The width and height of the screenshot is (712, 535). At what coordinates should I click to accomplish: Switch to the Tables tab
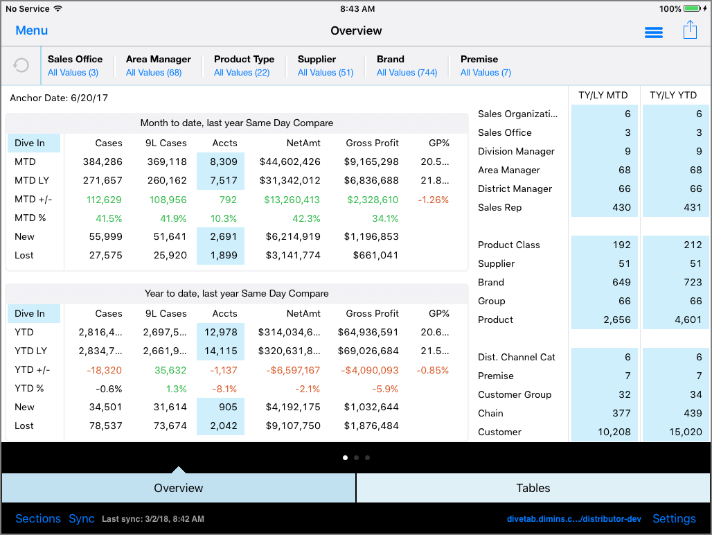(x=533, y=488)
